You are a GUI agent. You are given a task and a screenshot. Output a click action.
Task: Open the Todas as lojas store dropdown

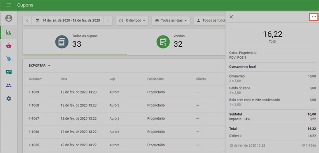click(171, 21)
